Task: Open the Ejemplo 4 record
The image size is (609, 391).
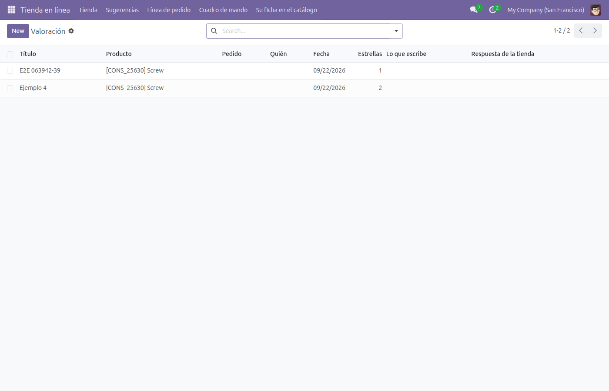Action: (33, 88)
